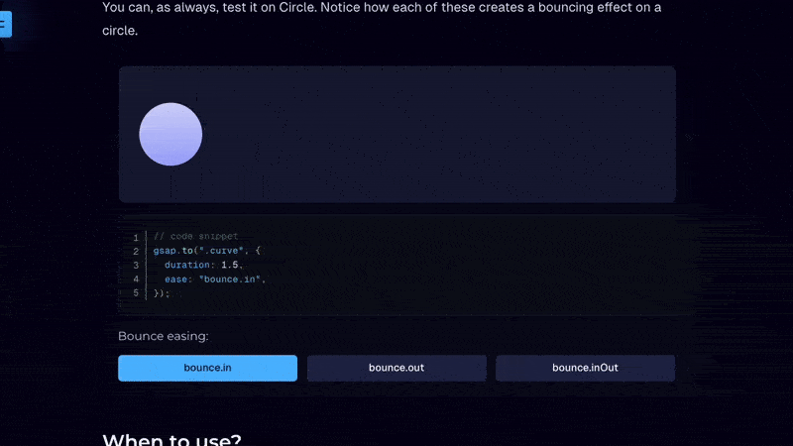Viewport: 793px width, 446px height.
Task: Select the bounce.in easing option
Action: point(207,368)
